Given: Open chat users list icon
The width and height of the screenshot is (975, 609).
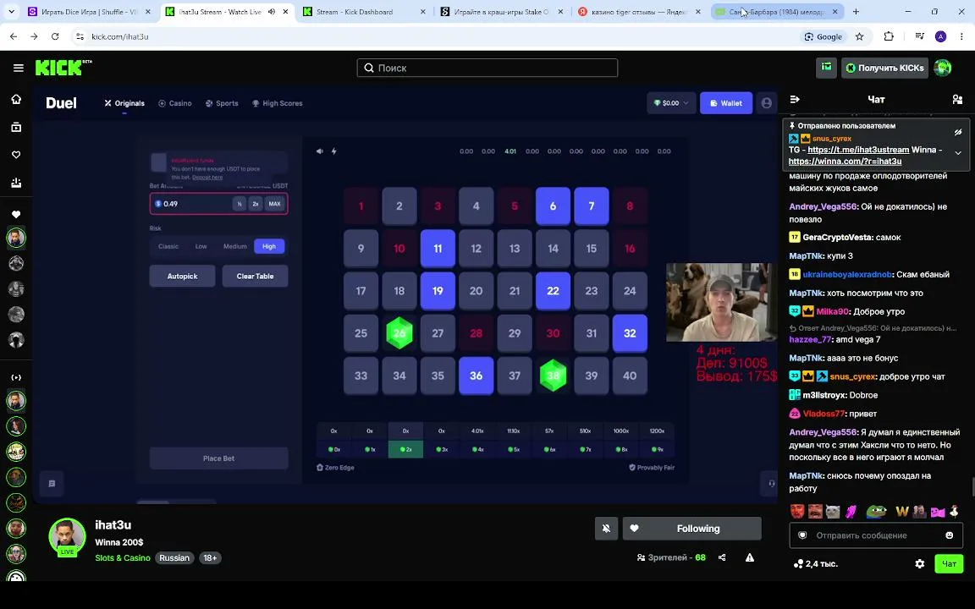Looking at the screenshot, I should pyautogui.click(x=957, y=100).
